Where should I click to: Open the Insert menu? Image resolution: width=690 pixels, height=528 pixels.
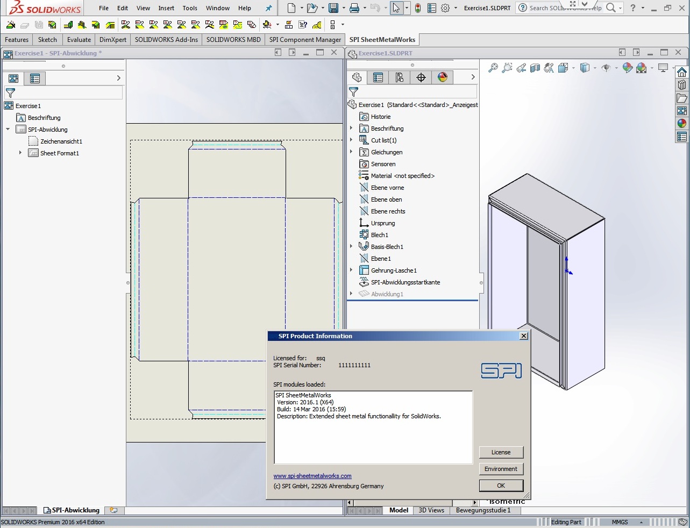click(x=166, y=8)
